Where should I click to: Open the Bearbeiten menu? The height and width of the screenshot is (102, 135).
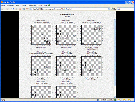(10, 5)
